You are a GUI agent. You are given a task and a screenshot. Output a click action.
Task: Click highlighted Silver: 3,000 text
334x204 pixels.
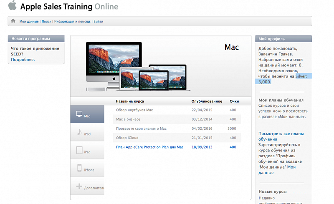click(283, 79)
